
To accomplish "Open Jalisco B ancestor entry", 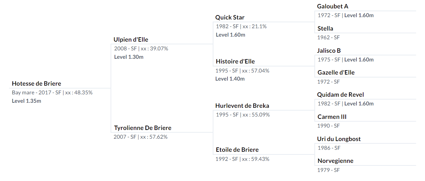I will pos(329,51).
